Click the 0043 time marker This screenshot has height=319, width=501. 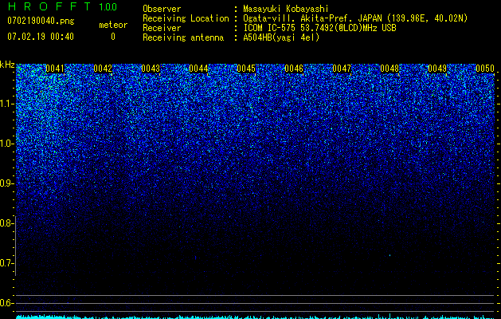[x=151, y=69]
